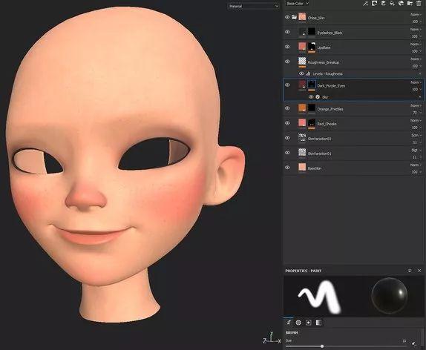Click the trash delete layer icon
The height and width of the screenshot is (350, 426).
point(419,3)
